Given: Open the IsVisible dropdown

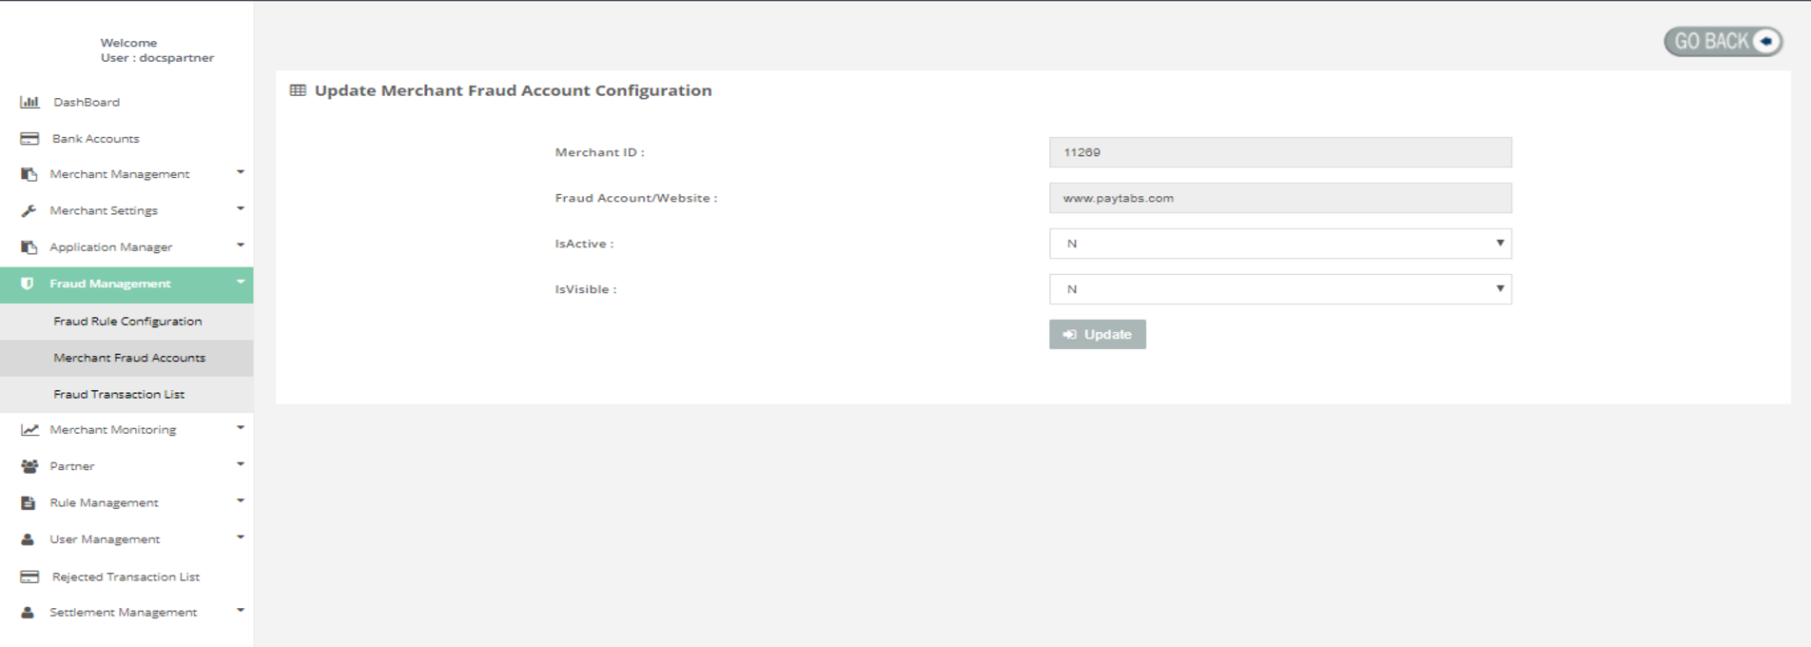Looking at the screenshot, I should point(1279,289).
